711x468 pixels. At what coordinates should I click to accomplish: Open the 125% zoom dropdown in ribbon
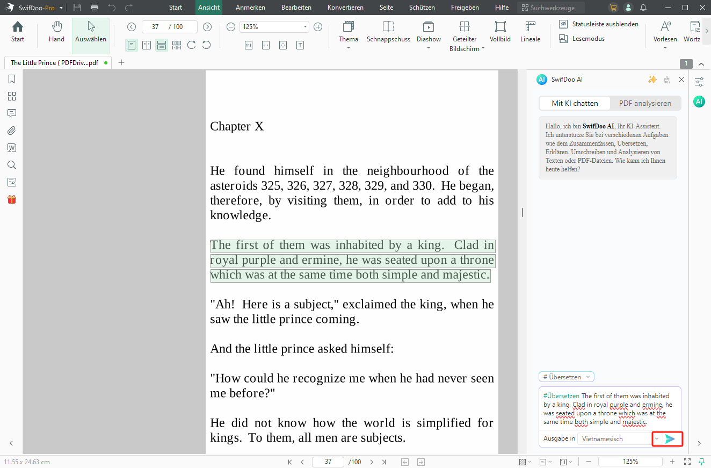305,27
